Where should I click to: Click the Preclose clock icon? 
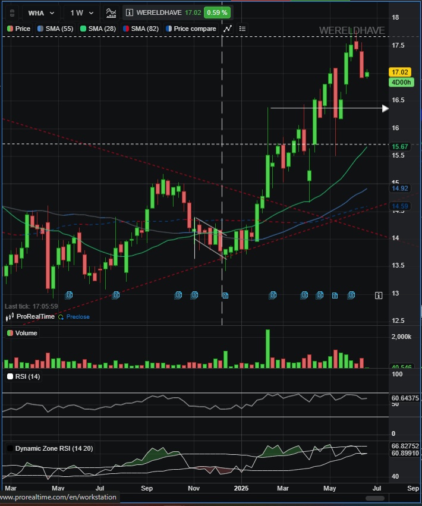(x=61, y=318)
